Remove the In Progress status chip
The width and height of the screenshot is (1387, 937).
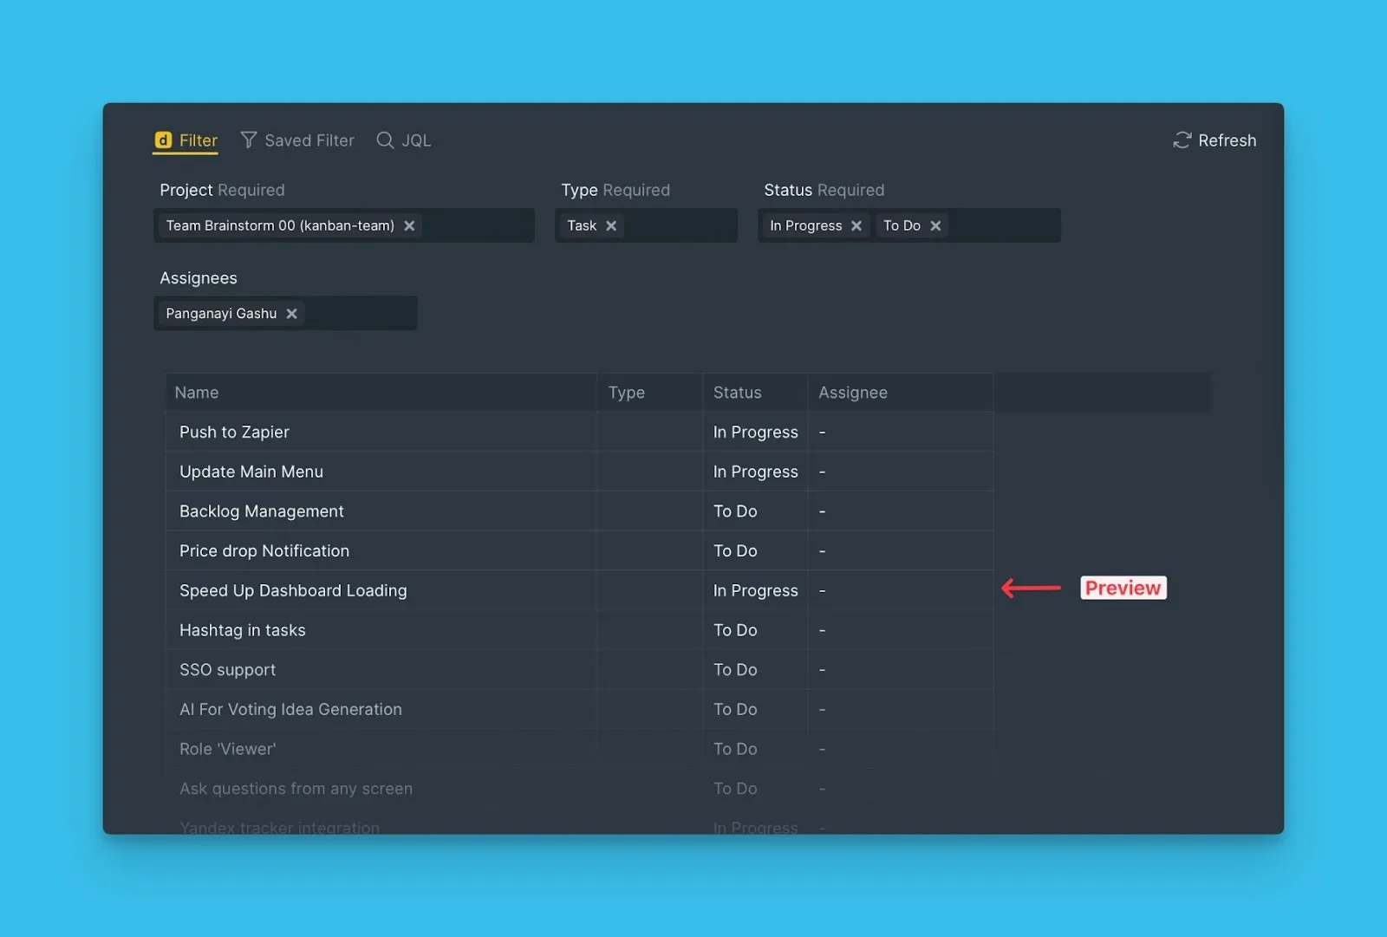point(856,226)
